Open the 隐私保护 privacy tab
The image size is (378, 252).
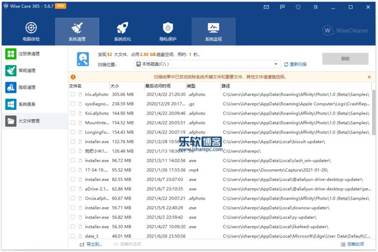tap(168, 32)
